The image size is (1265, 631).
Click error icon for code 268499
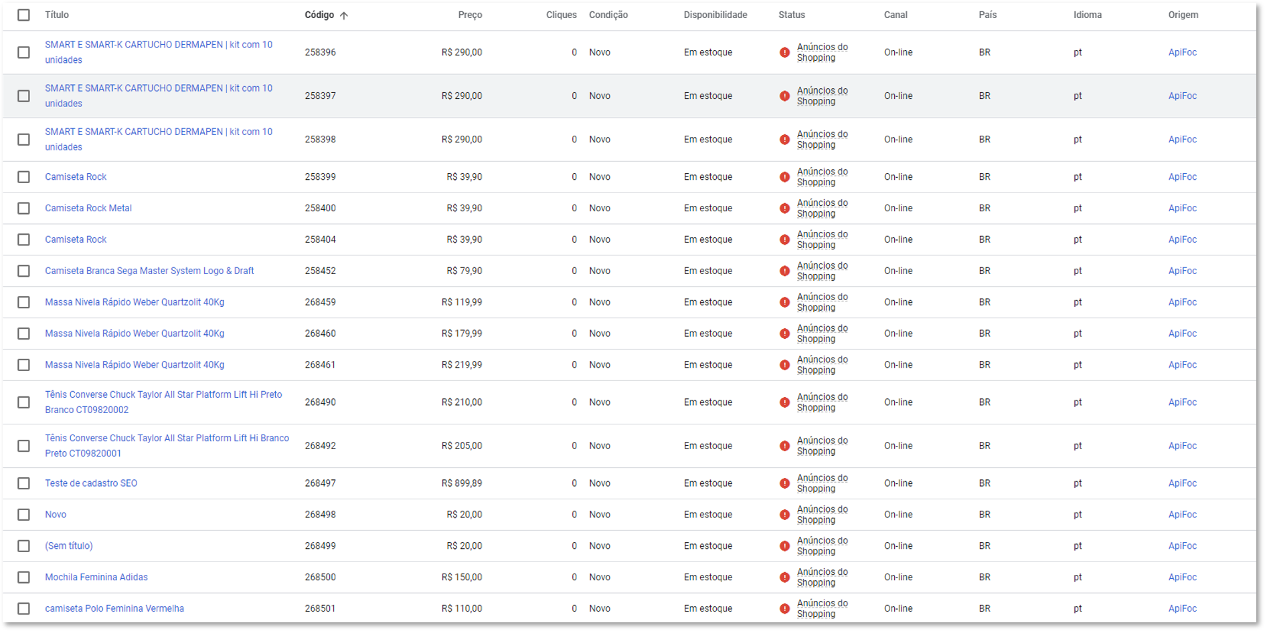[784, 545]
